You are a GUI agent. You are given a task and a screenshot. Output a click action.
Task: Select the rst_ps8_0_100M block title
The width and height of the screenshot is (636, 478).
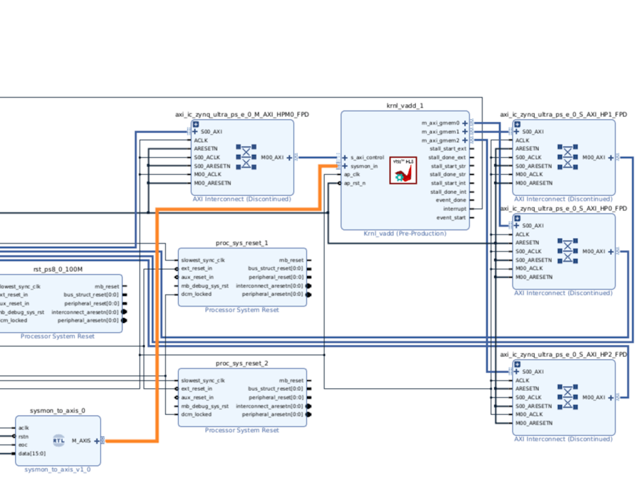click(x=57, y=269)
